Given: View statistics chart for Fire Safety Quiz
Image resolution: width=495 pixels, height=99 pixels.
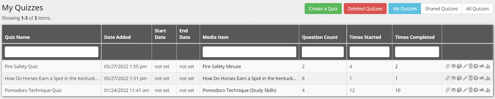Looking at the screenshot, I should [487, 66].
